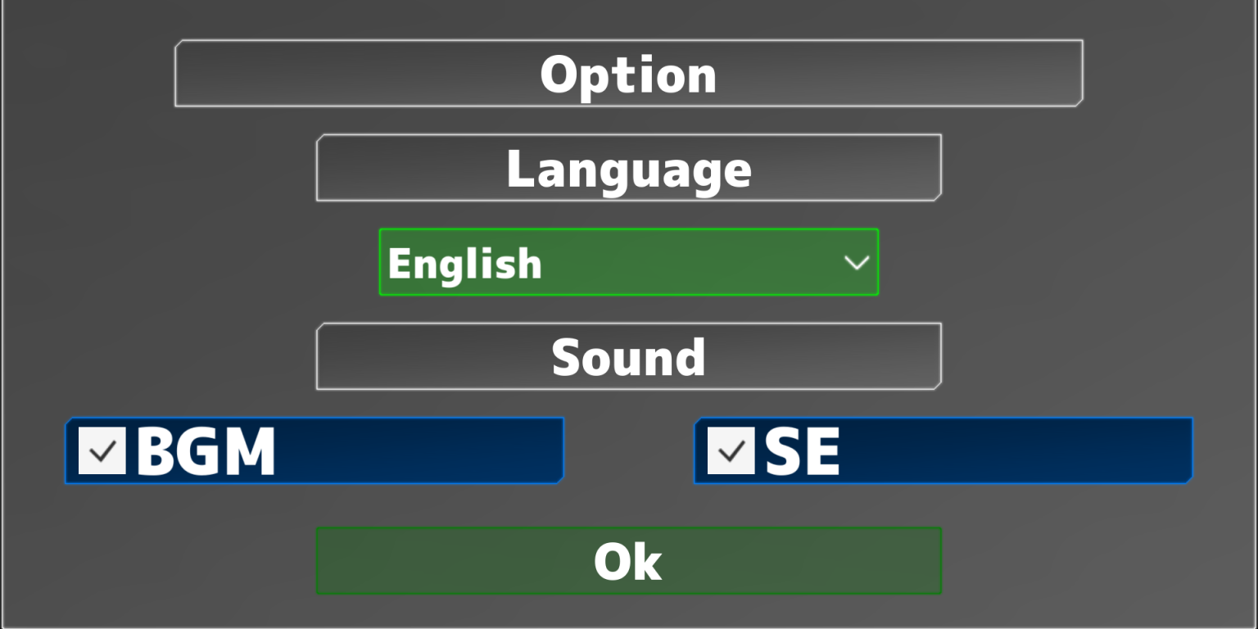Click the checkmark icon beside BGM

pyautogui.click(x=102, y=450)
